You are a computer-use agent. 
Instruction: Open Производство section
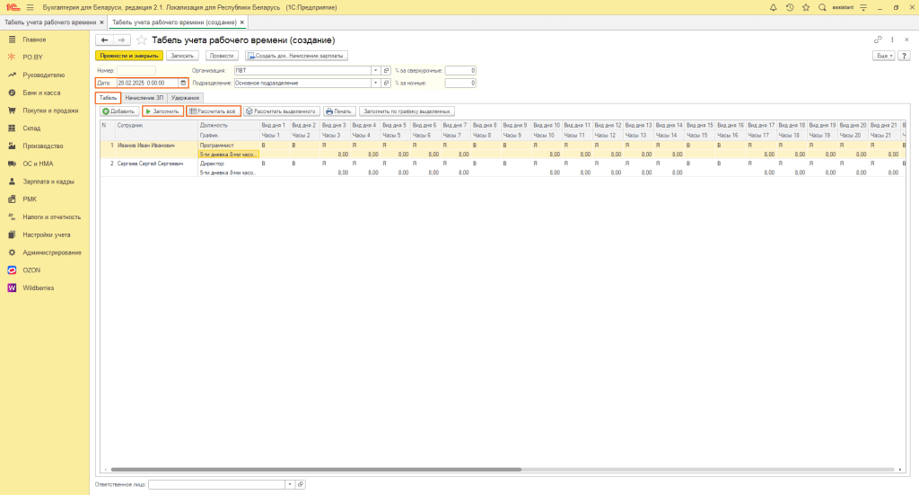(45, 146)
